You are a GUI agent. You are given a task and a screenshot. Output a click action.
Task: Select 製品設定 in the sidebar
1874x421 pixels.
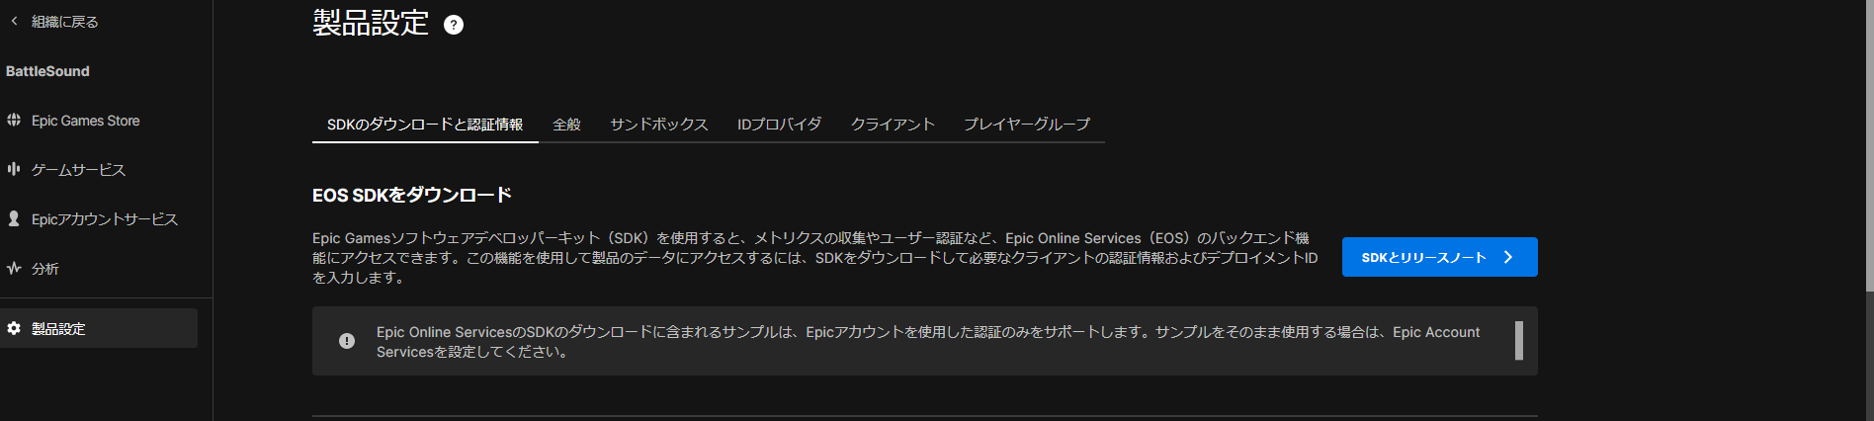click(99, 328)
